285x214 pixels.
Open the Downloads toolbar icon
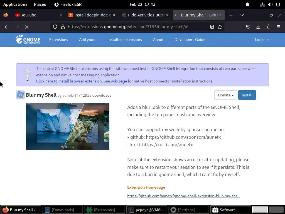pos(258,27)
